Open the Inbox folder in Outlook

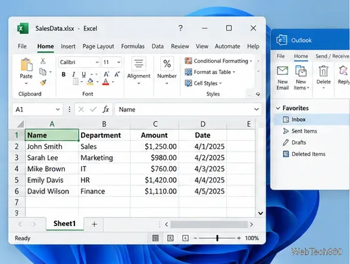click(x=311, y=120)
